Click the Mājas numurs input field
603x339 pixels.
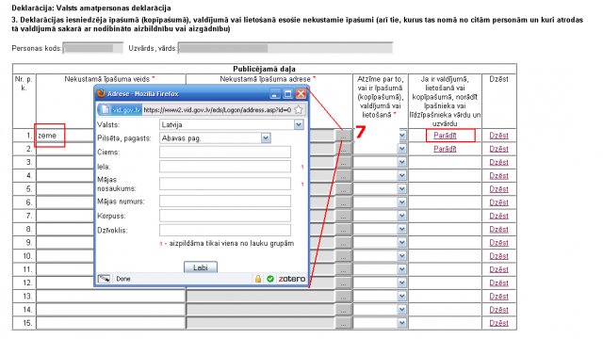tap(225, 201)
